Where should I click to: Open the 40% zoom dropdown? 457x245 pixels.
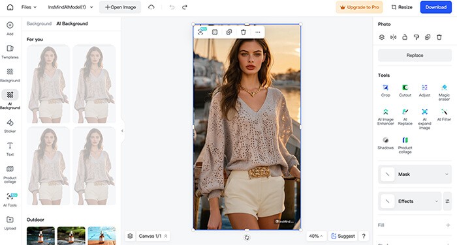[316, 236]
